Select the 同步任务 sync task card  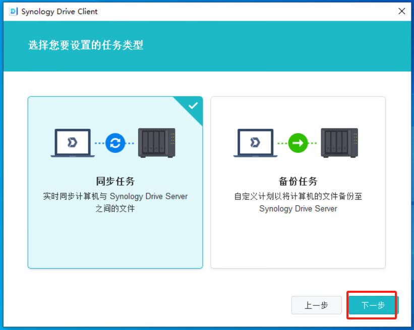coord(115,182)
